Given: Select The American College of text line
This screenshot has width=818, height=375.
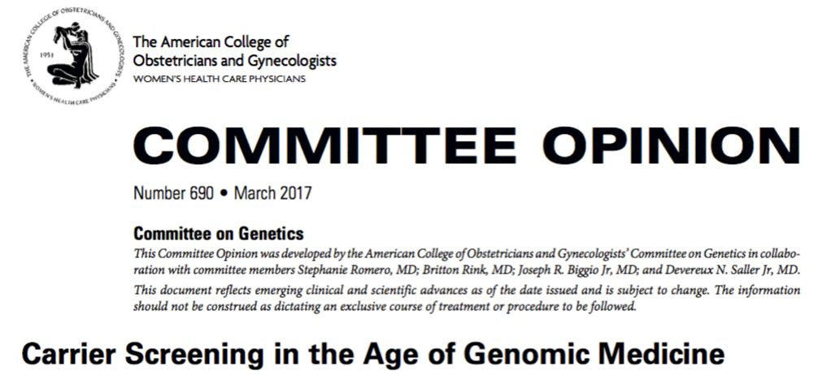Looking at the screenshot, I should [211, 42].
